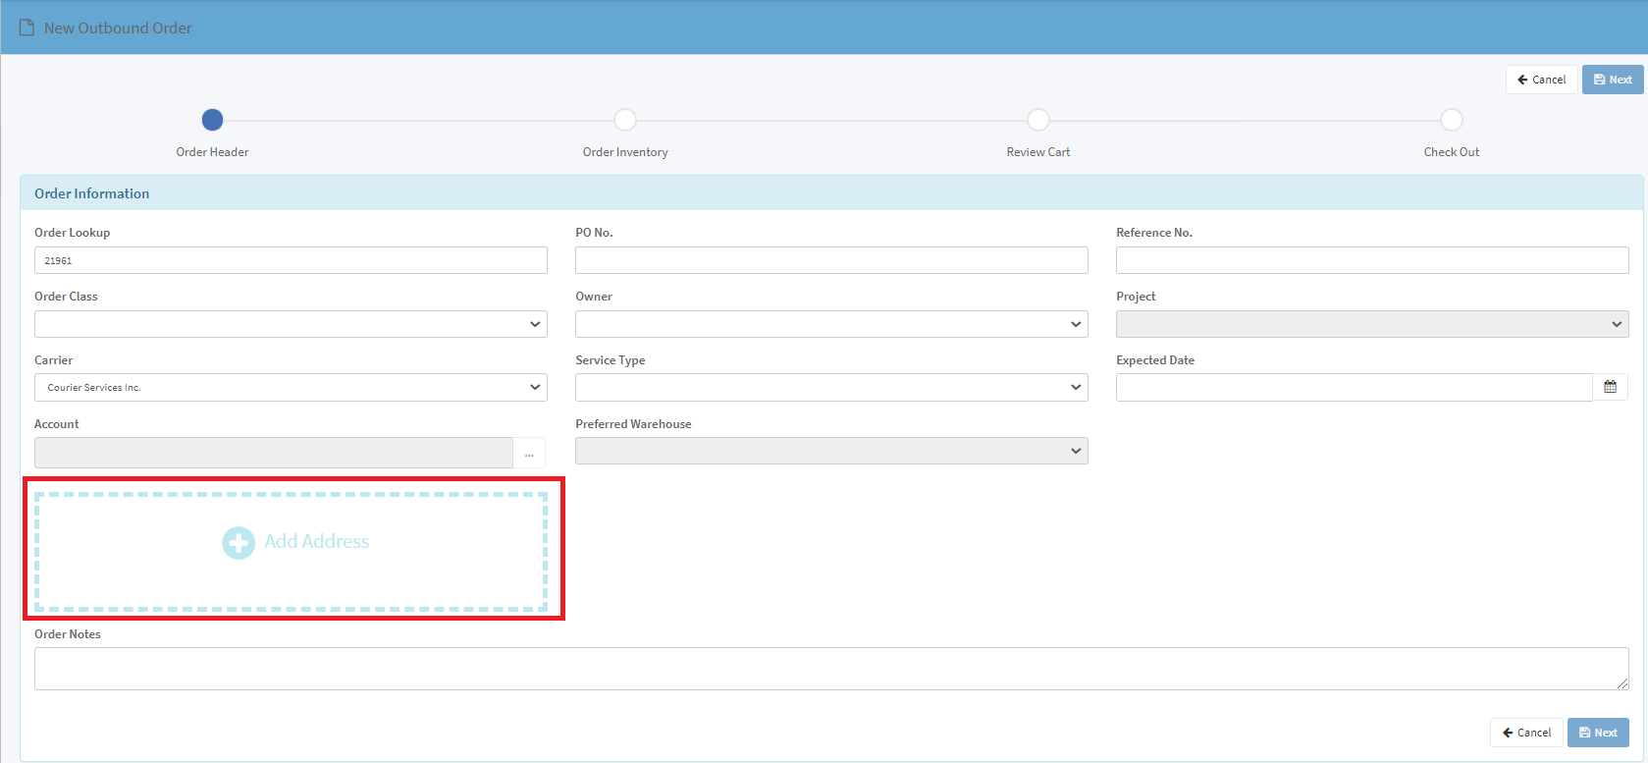Click the New Outbound Order document icon
The image size is (1648, 763).
[x=27, y=27]
